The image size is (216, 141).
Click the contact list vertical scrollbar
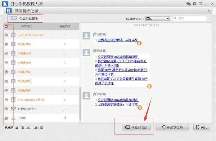80,104
